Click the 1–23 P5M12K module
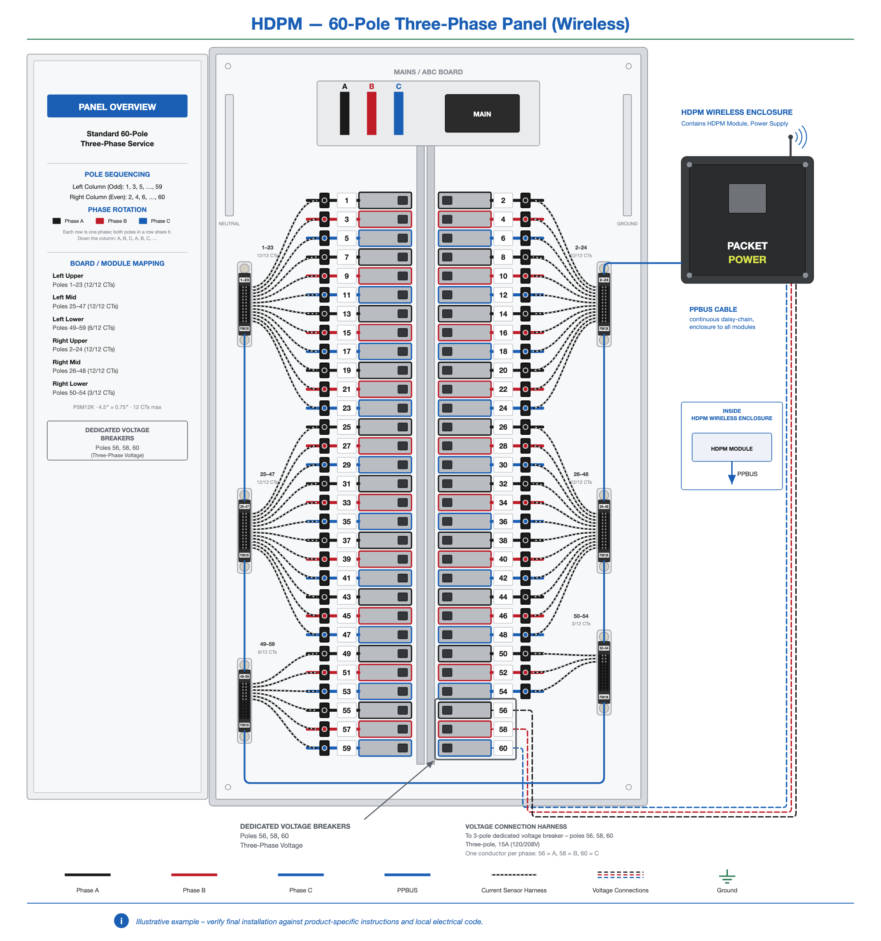This screenshot has height=941, width=881. pos(244,304)
